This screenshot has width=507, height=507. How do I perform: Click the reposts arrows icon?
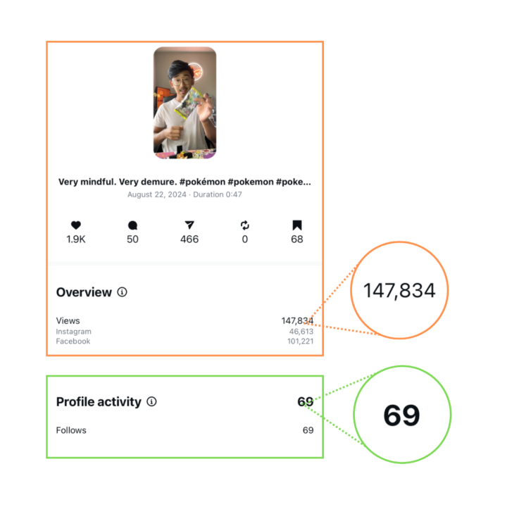click(245, 225)
